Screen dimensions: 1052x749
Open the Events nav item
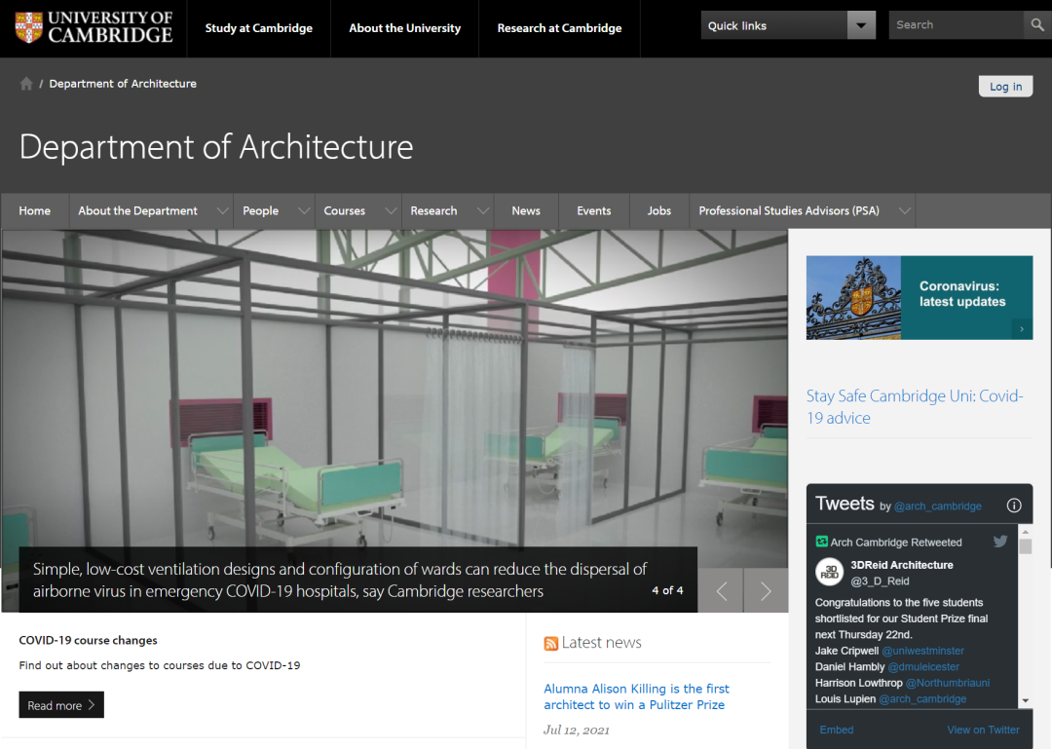(x=594, y=210)
